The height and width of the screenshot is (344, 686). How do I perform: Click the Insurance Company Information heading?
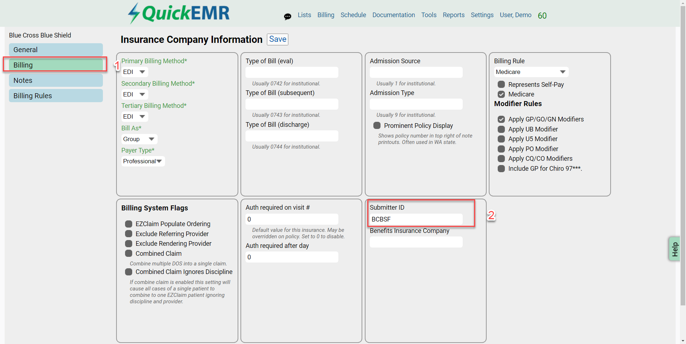[x=192, y=39]
